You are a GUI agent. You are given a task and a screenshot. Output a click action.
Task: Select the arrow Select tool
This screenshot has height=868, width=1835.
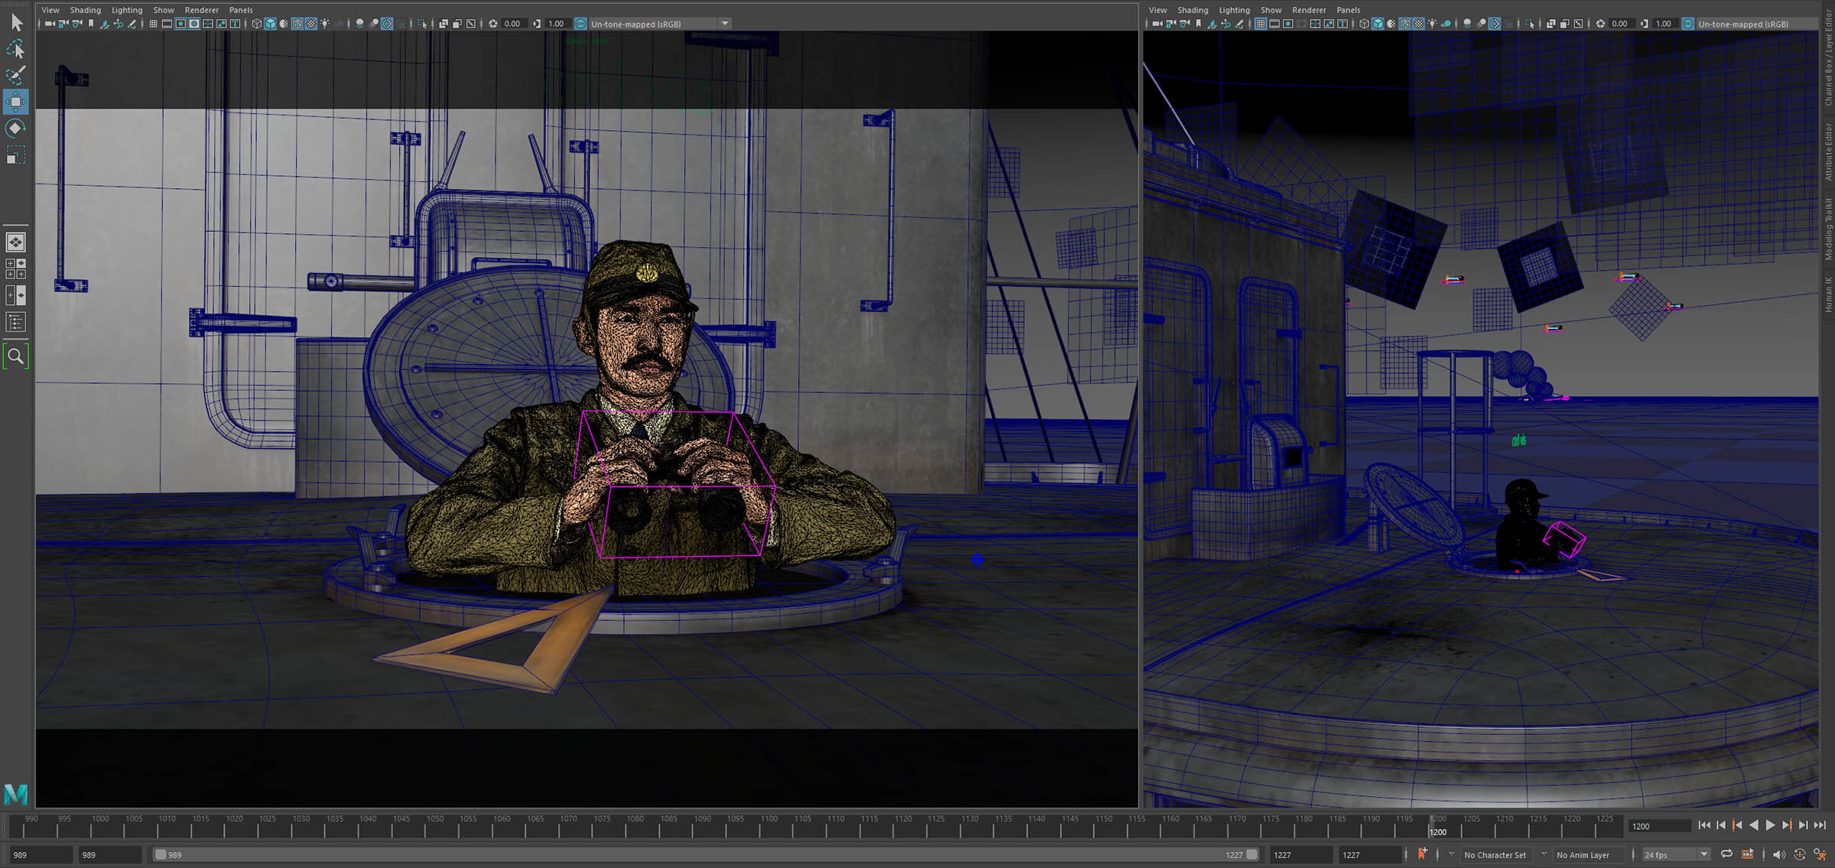16,23
